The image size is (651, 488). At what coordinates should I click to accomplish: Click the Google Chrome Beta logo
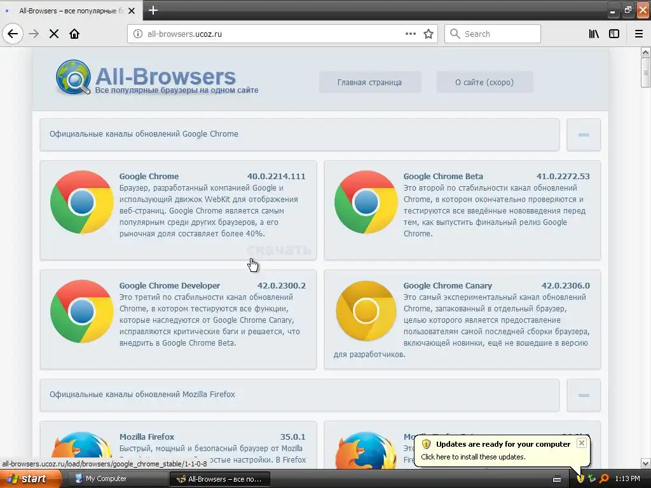(x=366, y=202)
